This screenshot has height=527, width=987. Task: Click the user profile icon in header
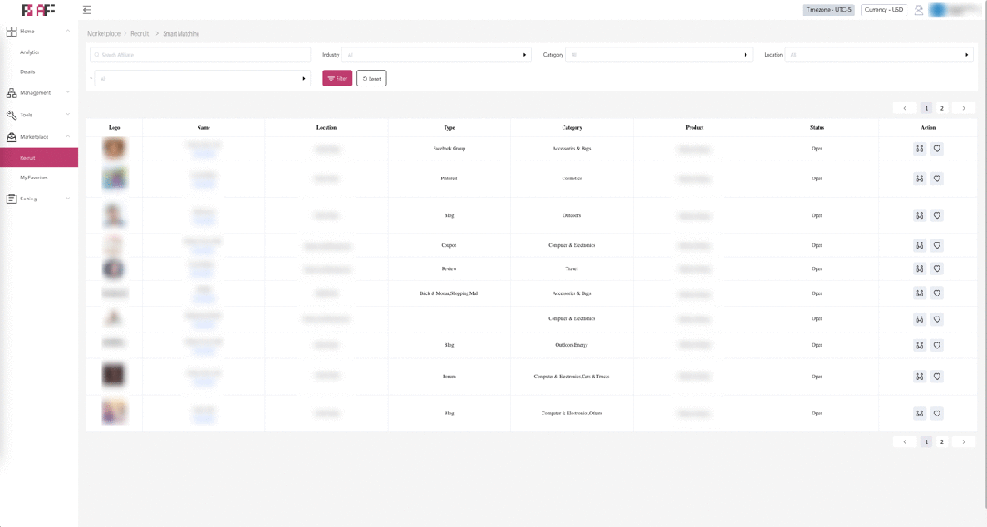(x=918, y=10)
